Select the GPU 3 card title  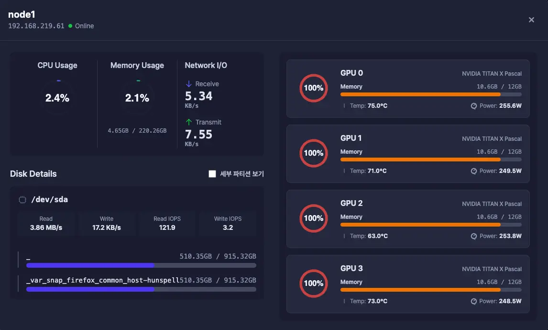click(351, 268)
